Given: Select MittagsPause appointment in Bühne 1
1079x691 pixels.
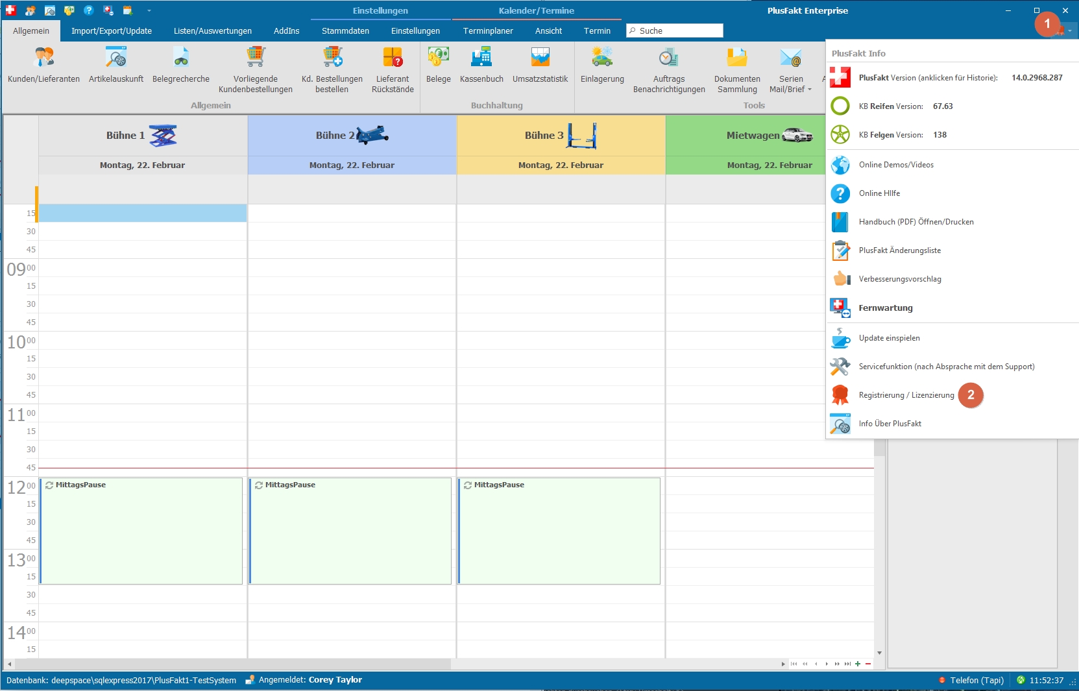Looking at the screenshot, I should pyautogui.click(x=141, y=531).
